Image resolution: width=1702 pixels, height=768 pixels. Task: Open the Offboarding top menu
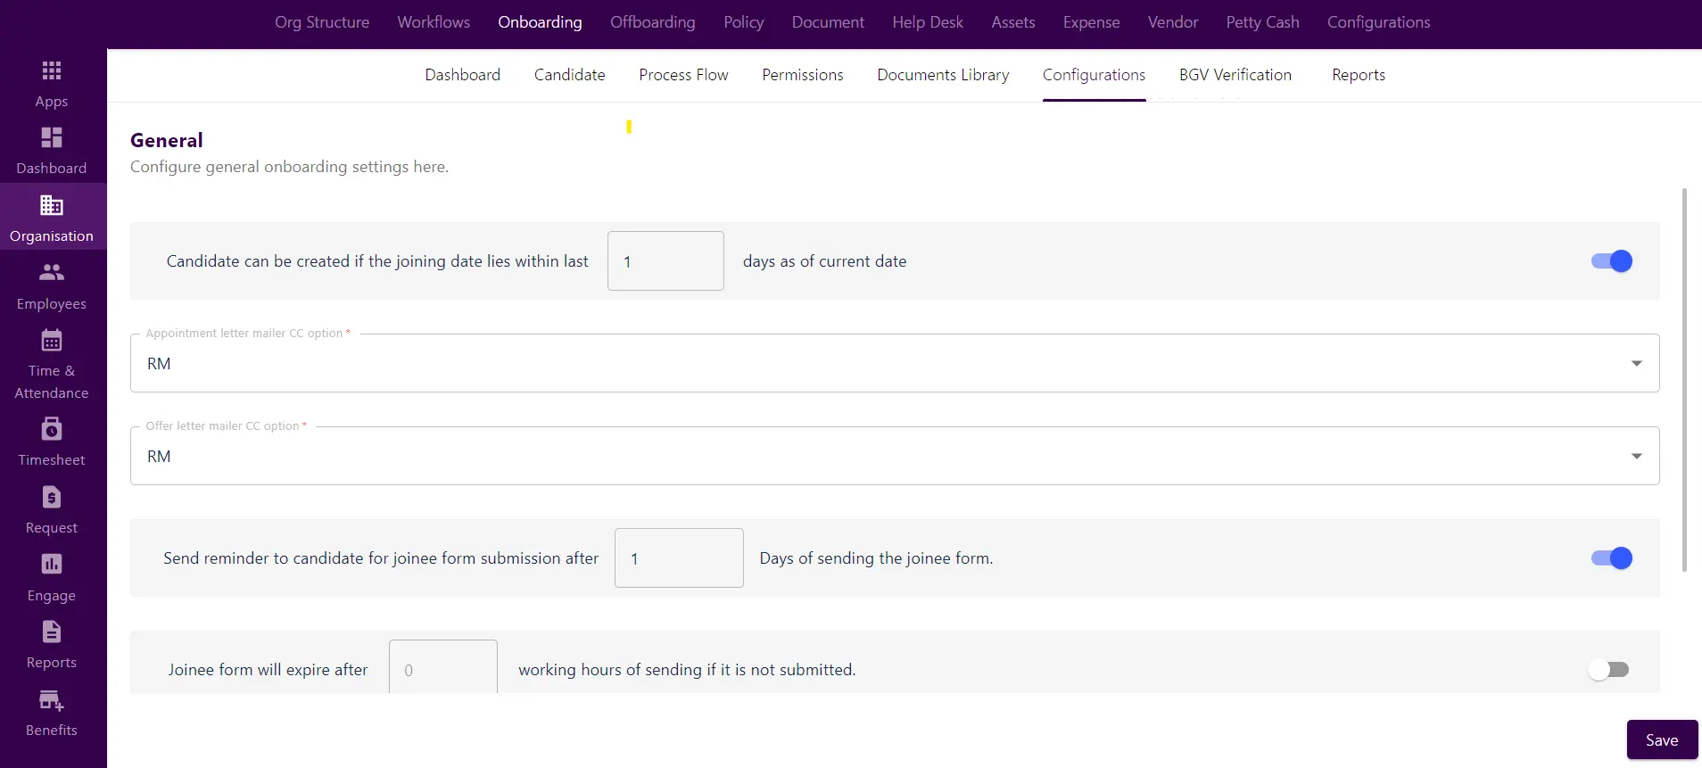click(653, 22)
